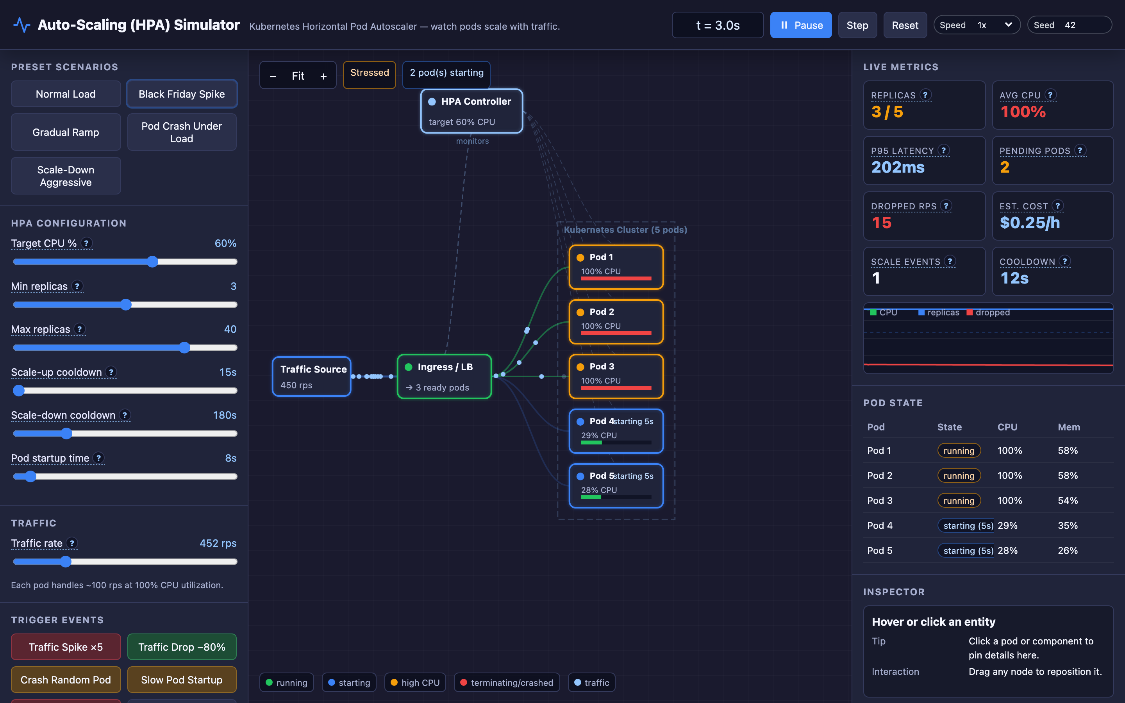This screenshot has height=703, width=1125.
Task: Pause the simulation
Action: (800, 25)
